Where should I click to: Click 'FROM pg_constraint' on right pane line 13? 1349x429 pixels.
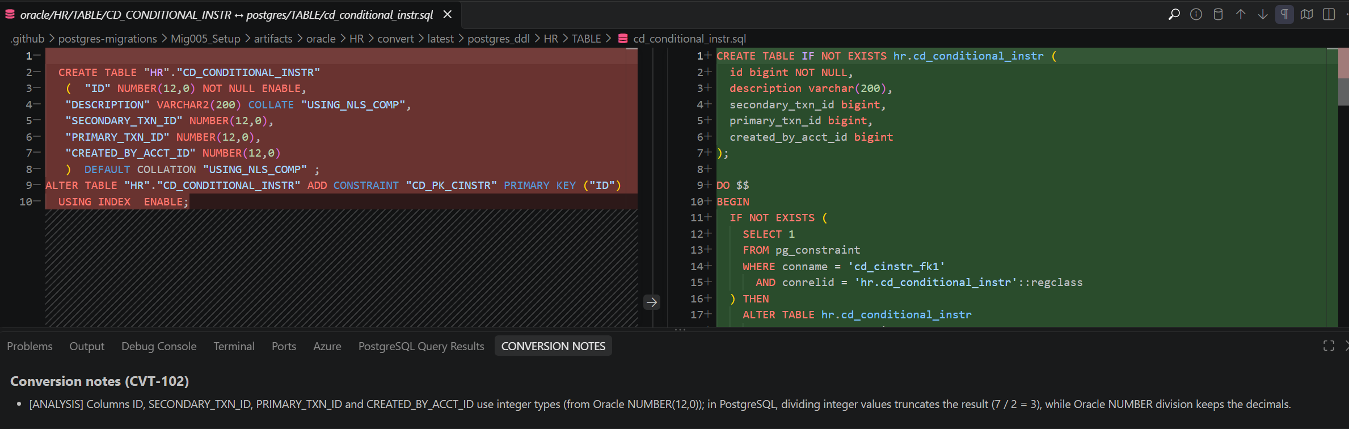pos(802,250)
